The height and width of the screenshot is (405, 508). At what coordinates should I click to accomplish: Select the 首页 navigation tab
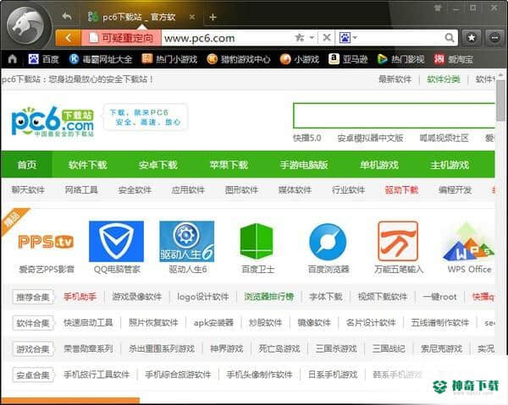tap(27, 165)
